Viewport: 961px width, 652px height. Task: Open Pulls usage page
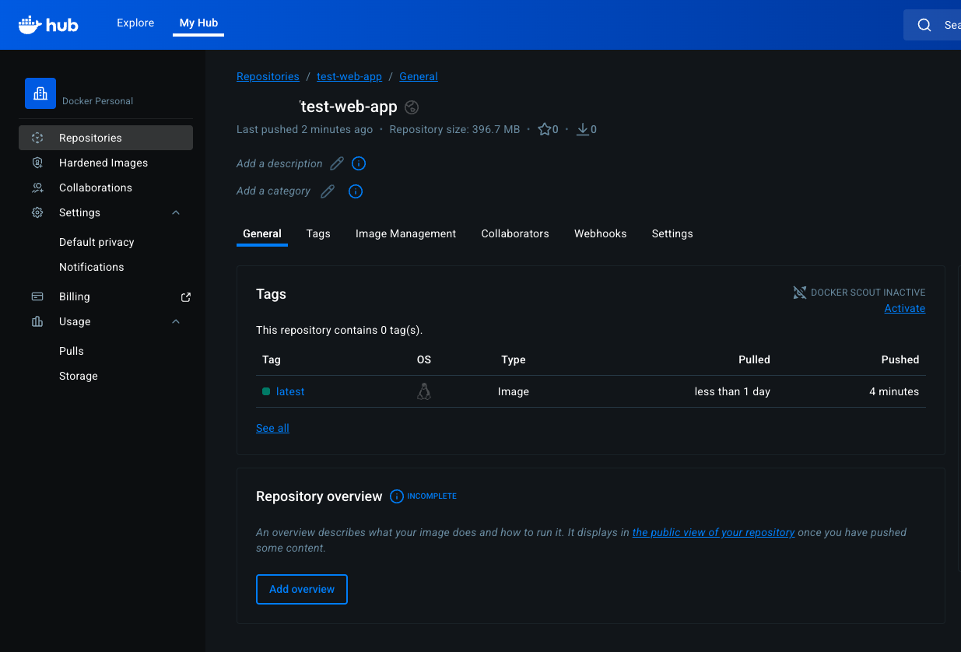(72, 351)
